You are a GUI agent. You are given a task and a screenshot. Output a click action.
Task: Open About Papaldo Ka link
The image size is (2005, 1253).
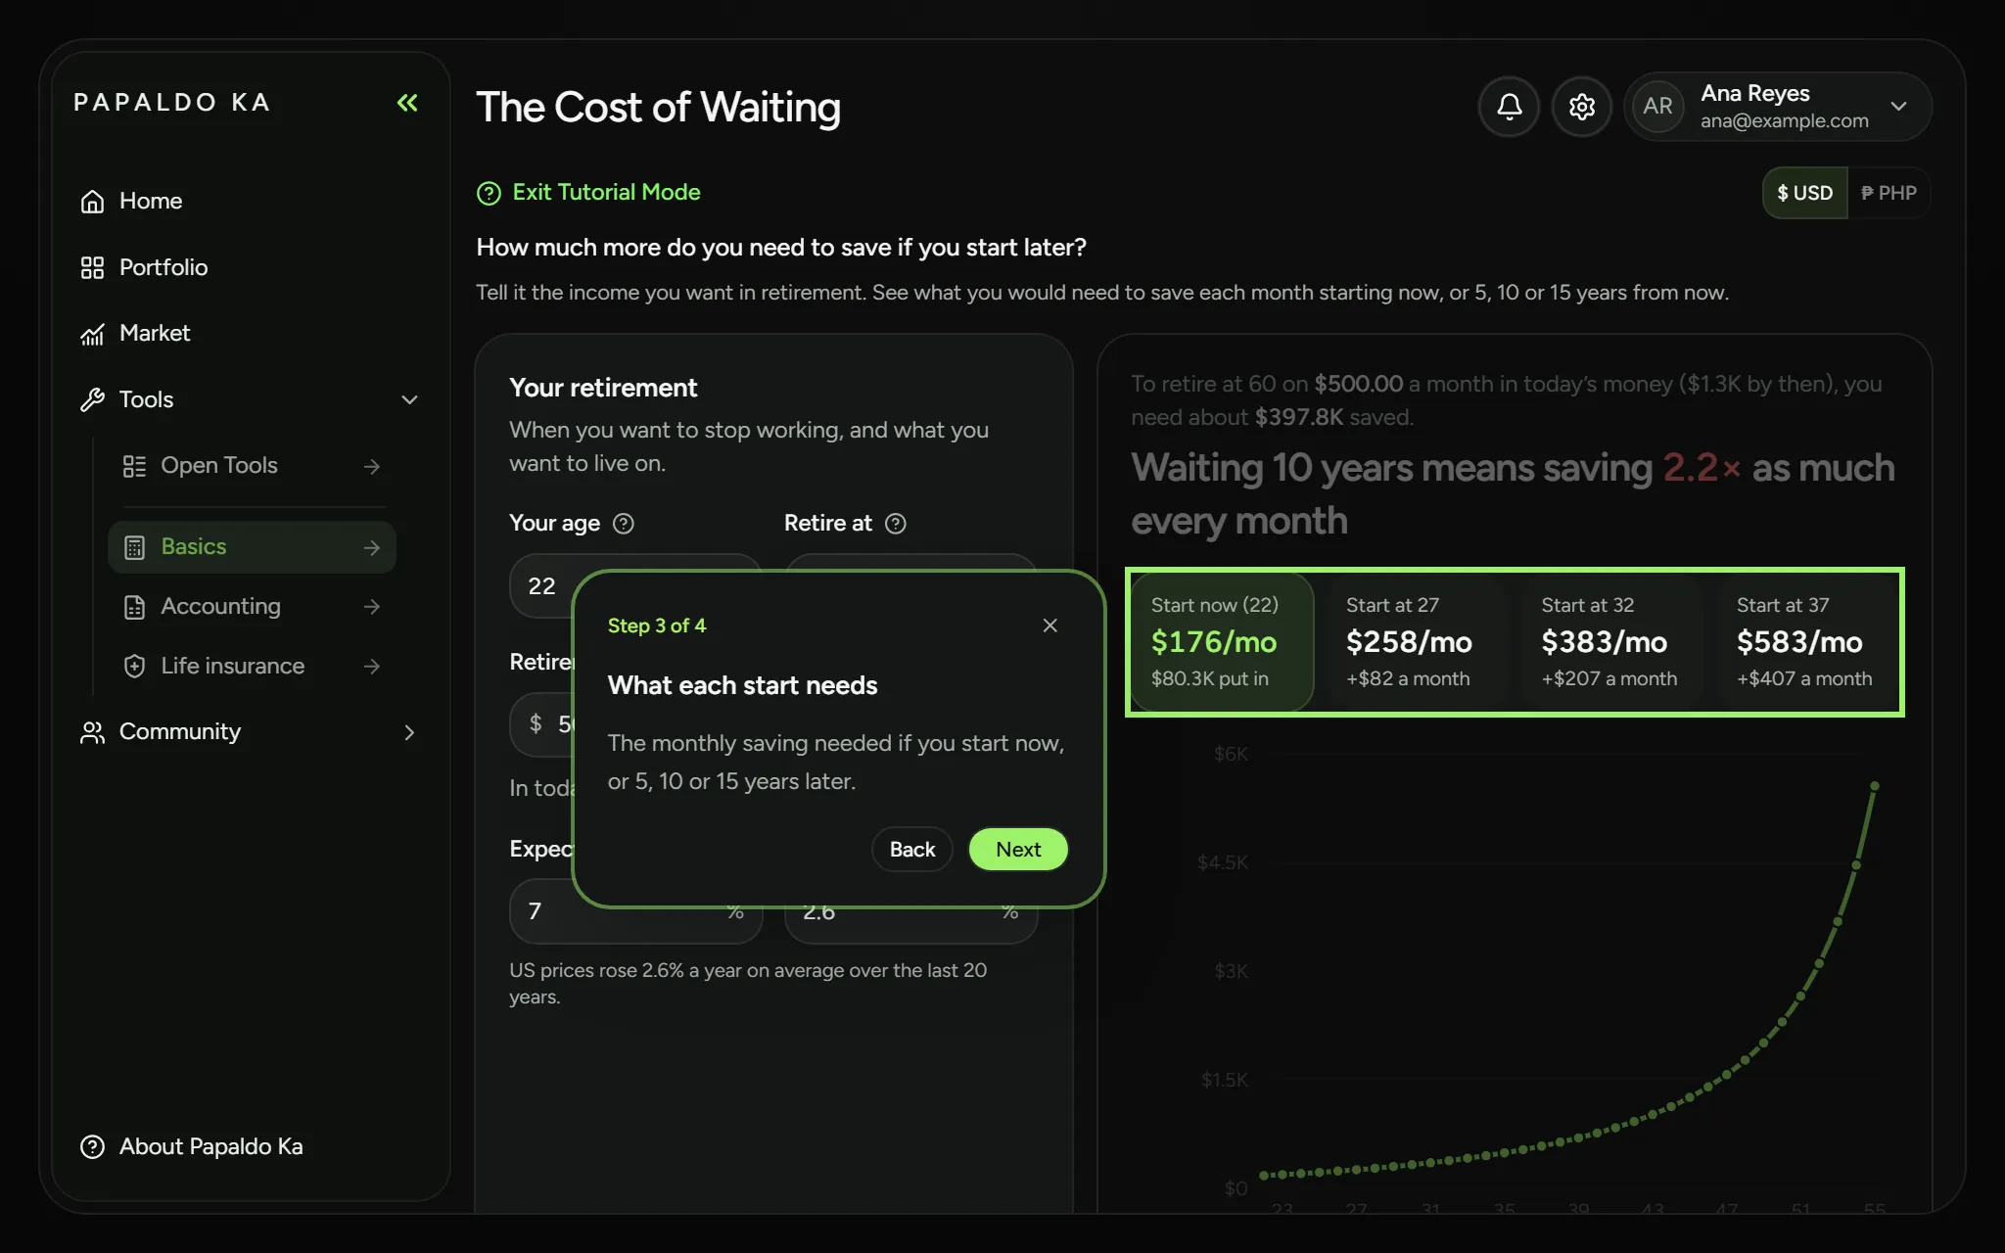coord(191,1146)
